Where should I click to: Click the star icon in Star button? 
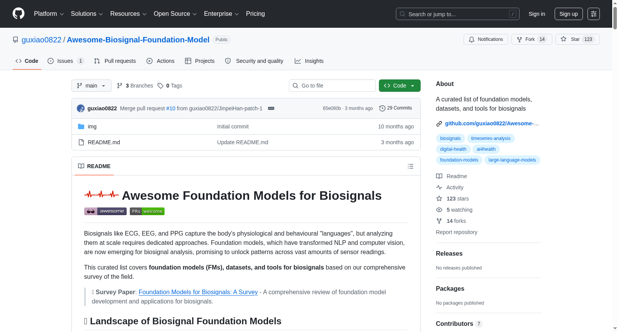(x=564, y=39)
